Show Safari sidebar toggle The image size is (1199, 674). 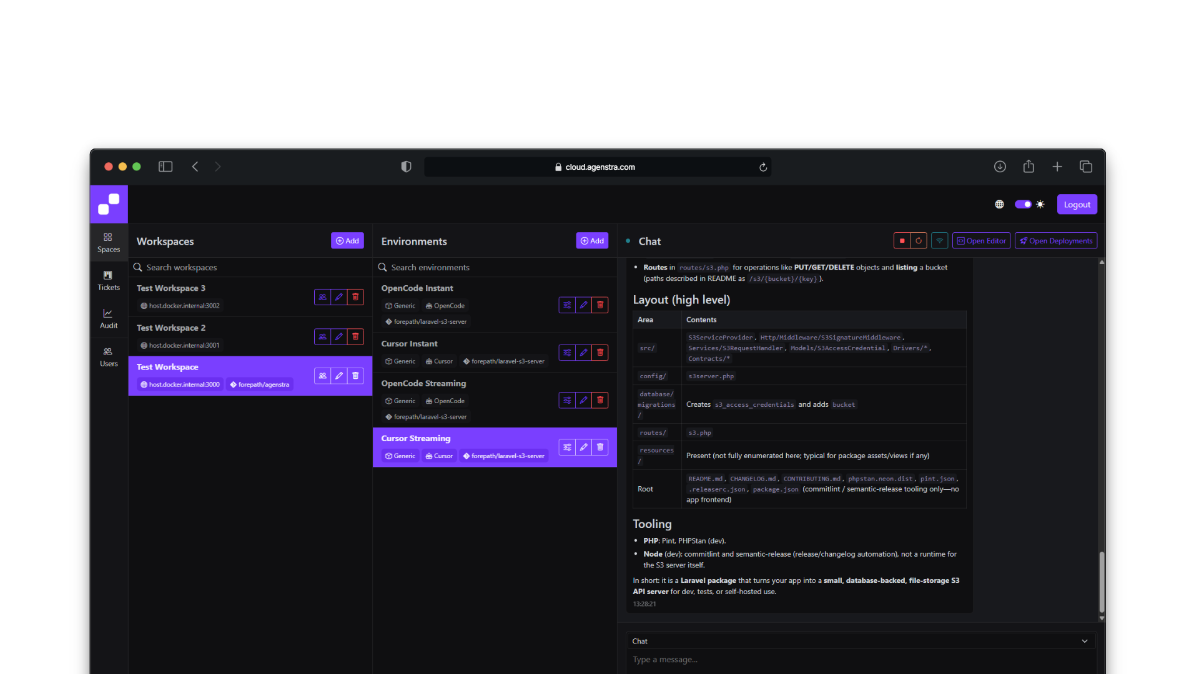165,167
